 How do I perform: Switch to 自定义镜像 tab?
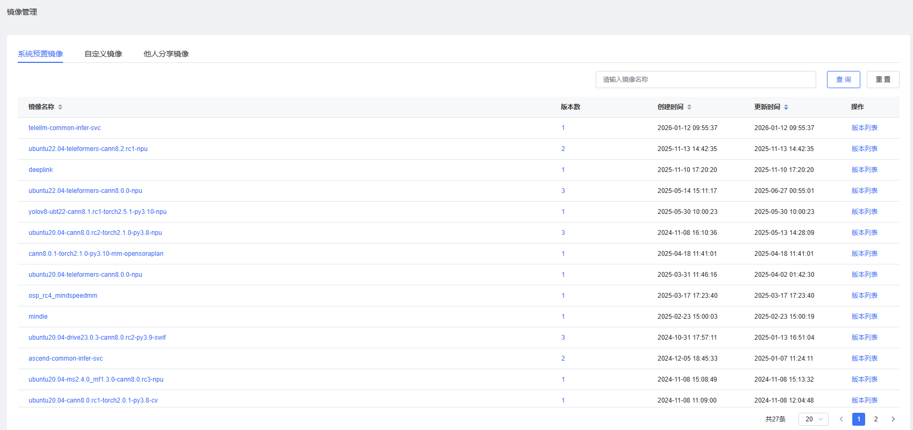click(x=103, y=54)
